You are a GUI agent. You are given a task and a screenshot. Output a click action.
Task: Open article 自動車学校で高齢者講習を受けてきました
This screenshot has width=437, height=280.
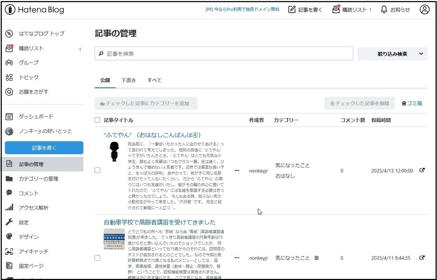click(160, 222)
